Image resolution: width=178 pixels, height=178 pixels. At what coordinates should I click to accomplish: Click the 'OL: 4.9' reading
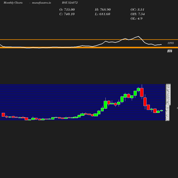click(x=136, y=19)
